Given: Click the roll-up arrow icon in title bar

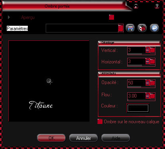Looking at the screenshot, I should (x=136, y=6).
